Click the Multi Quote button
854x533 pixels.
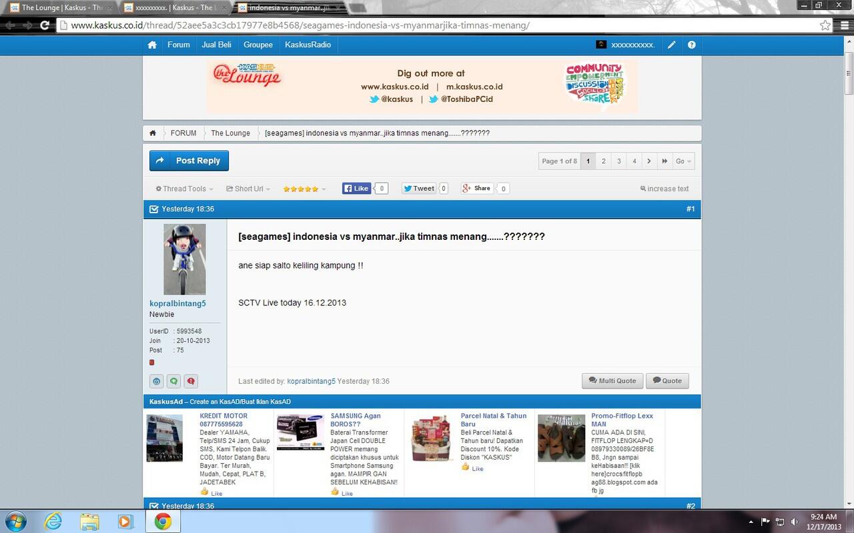(x=612, y=381)
